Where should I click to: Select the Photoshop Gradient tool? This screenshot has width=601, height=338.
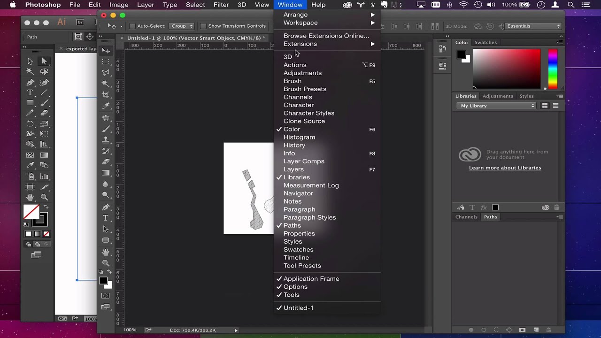tap(106, 173)
